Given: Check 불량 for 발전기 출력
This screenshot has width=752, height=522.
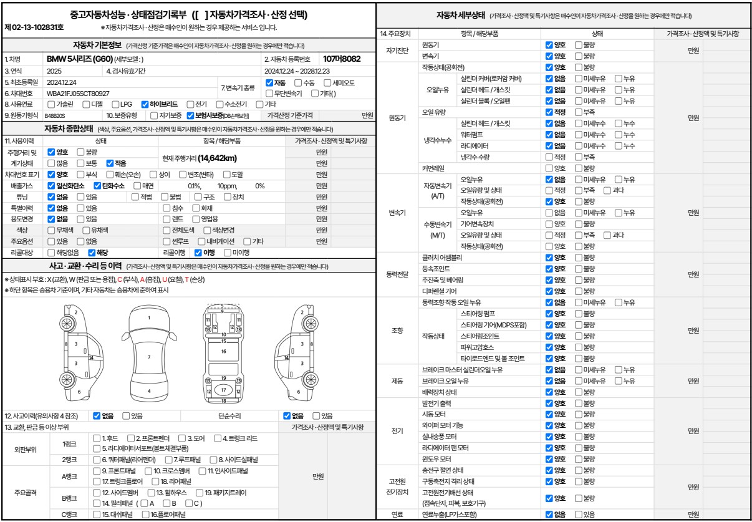Looking at the screenshot, I should (578, 404).
